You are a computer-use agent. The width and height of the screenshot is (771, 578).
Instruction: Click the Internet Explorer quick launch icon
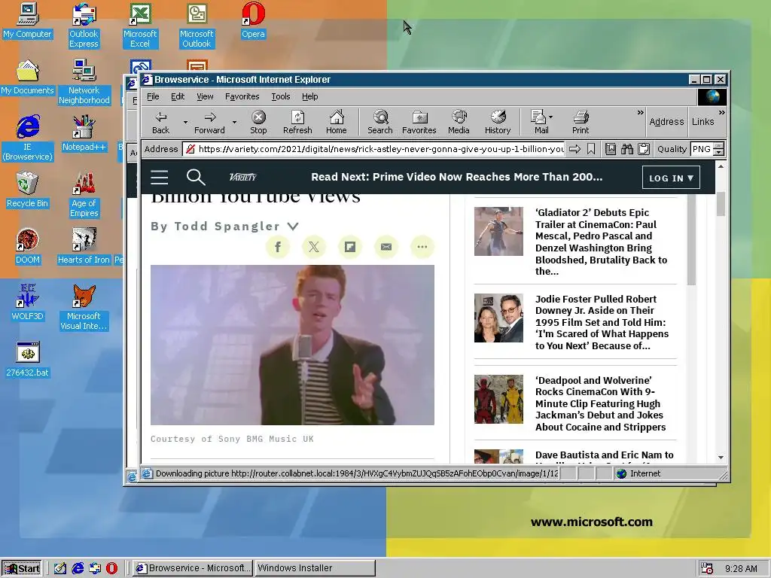tap(78, 568)
